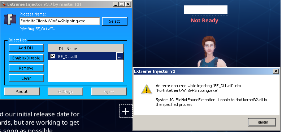Maximize the Extreme Injector v3.7 window
The image size is (282, 134).
tap(122, 4)
